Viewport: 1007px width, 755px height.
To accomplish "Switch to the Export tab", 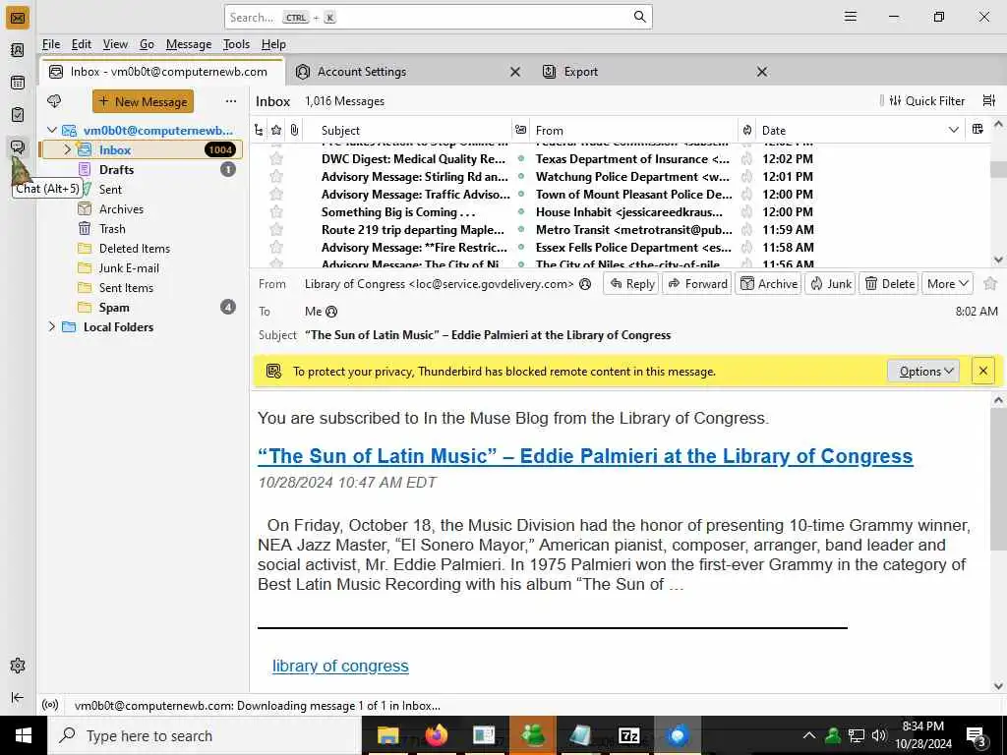I will 581,71.
